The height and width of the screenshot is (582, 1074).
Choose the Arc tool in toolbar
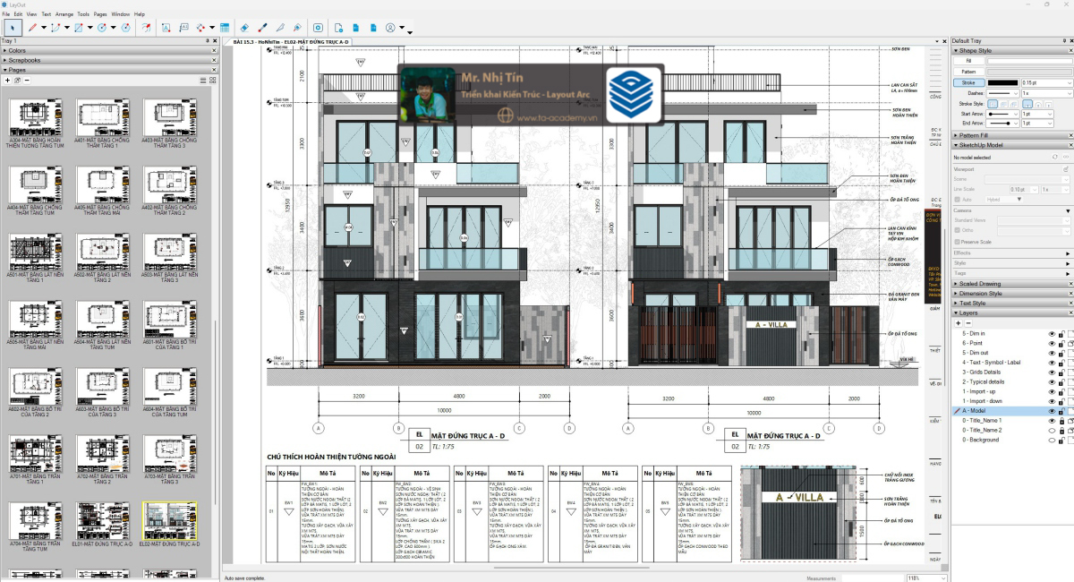(55, 28)
